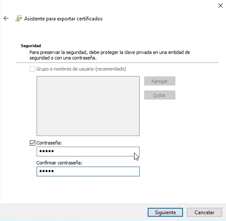226x221 pixels.
Task: Click the security description paragraph
Action: (109, 55)
